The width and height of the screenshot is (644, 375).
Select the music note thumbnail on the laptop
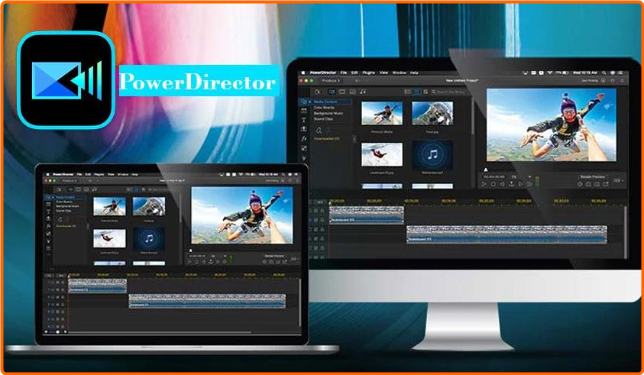tap(149, 239)
